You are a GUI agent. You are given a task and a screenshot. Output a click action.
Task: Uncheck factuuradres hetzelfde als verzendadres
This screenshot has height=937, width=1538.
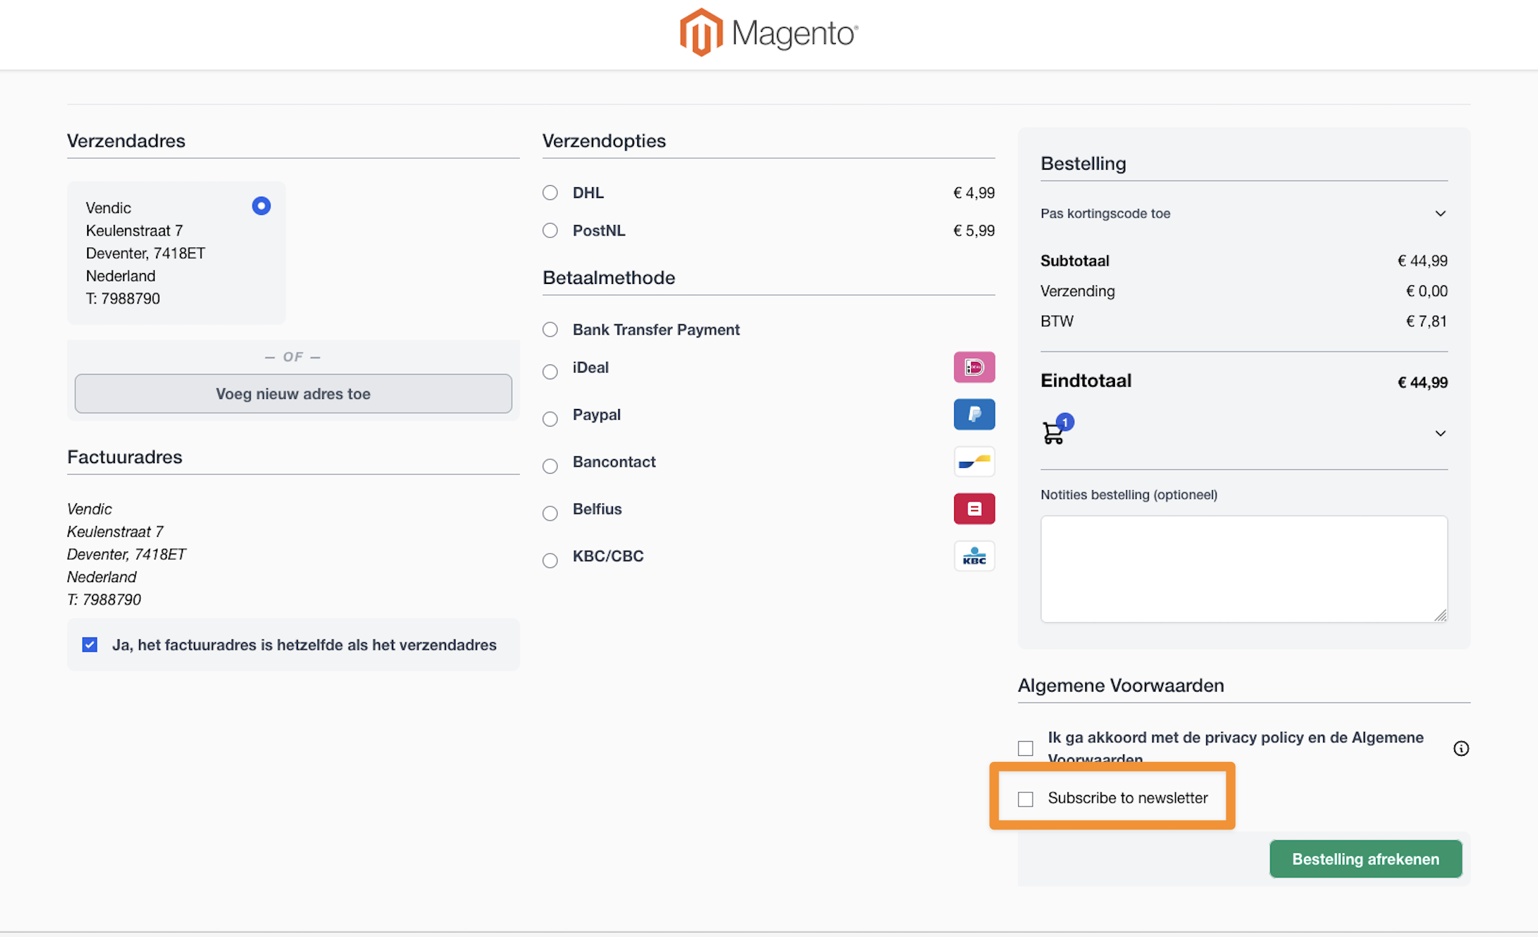89,644
